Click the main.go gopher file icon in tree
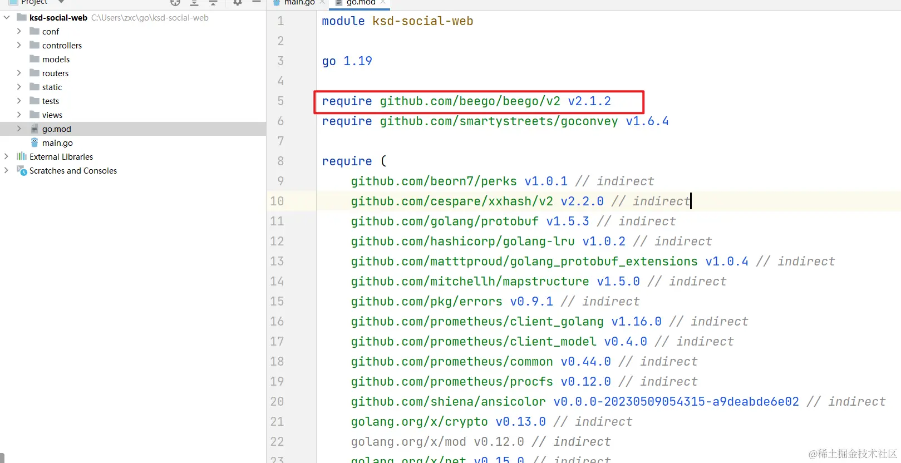Viewport: 901px width, 463px height. point(35,142)
